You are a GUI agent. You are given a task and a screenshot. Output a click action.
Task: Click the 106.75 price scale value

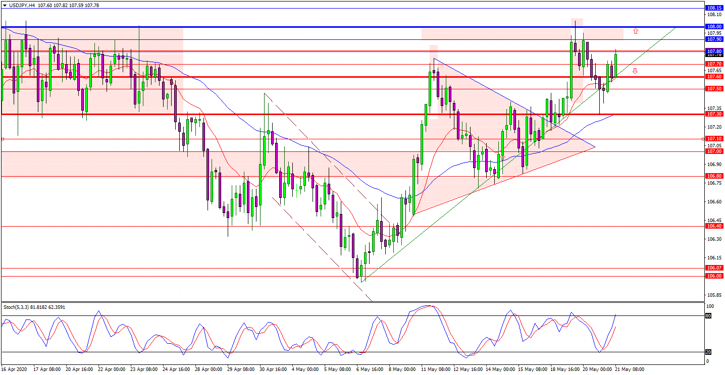click(x=714, y=183)
